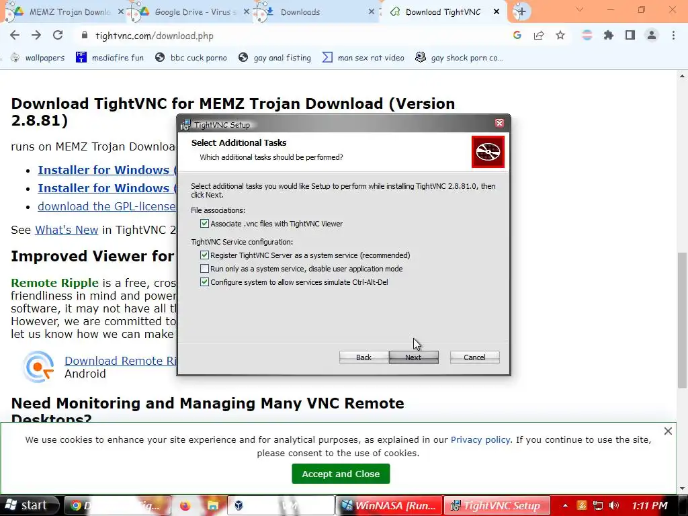
Task: Open first Installer for Windows link
Action: tap(107, 170)
